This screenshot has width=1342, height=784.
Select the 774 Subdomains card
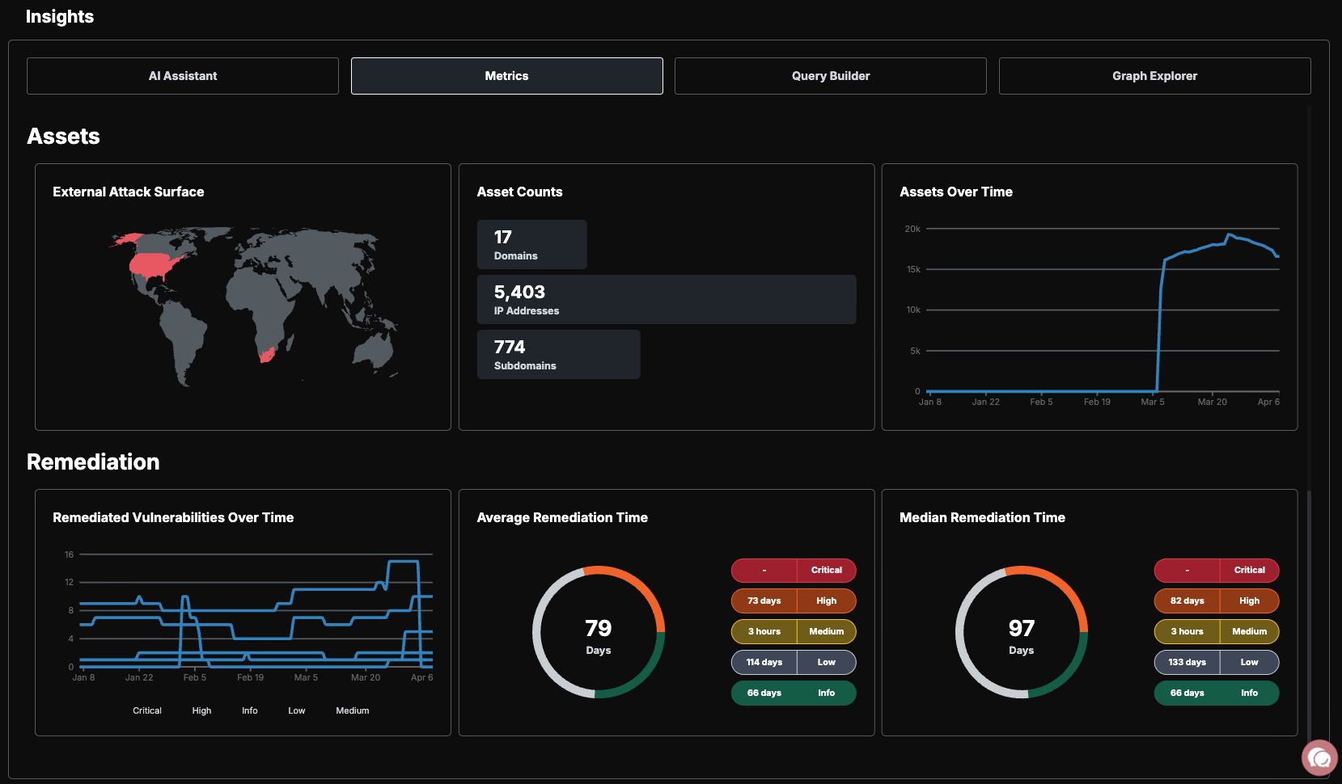tap(558, 355)
